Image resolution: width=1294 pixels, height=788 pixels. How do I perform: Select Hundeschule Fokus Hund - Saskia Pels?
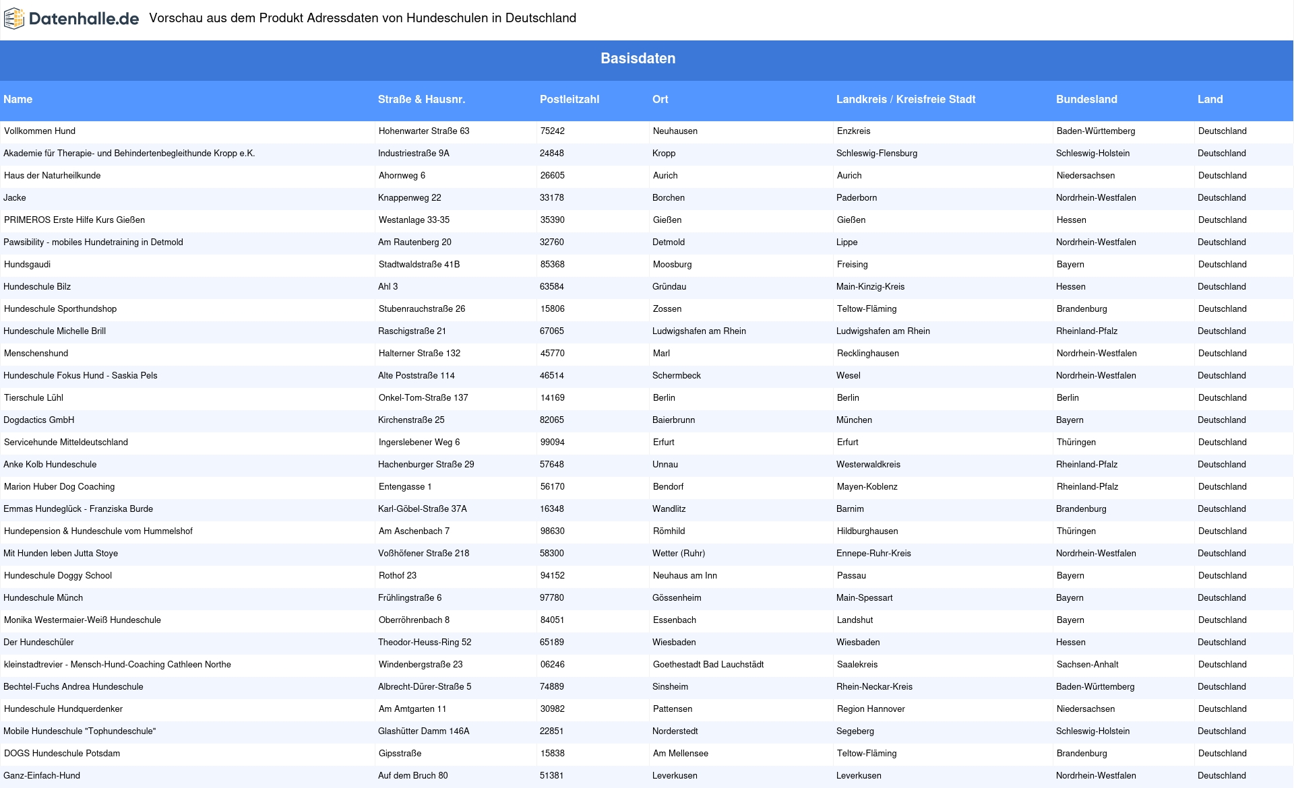80,376
